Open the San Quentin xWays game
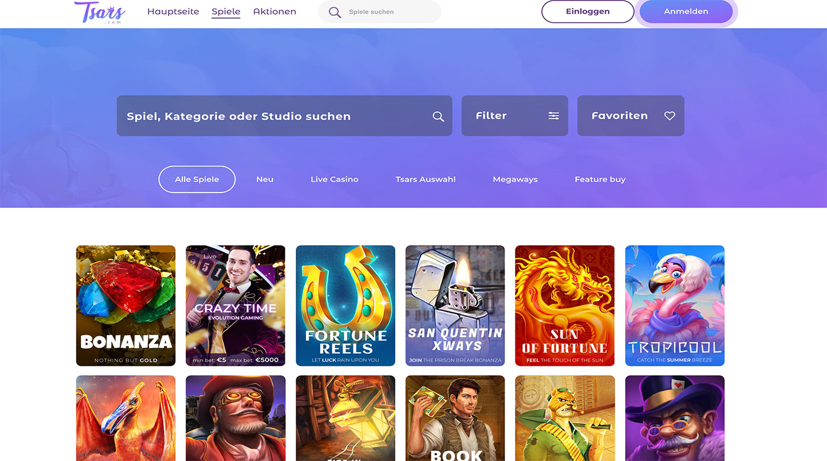The image size is (827, 461). coord(455,306)
